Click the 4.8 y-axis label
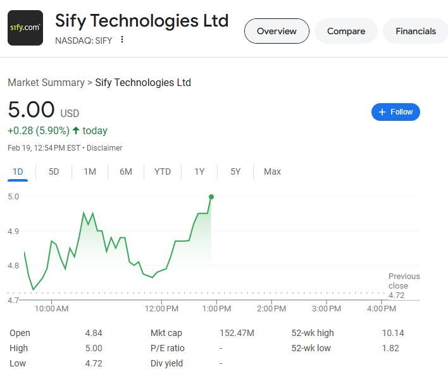 coord(13,265)
